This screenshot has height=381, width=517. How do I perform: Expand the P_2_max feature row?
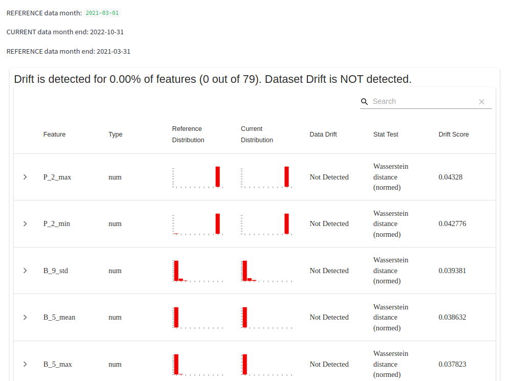point(25,177)
